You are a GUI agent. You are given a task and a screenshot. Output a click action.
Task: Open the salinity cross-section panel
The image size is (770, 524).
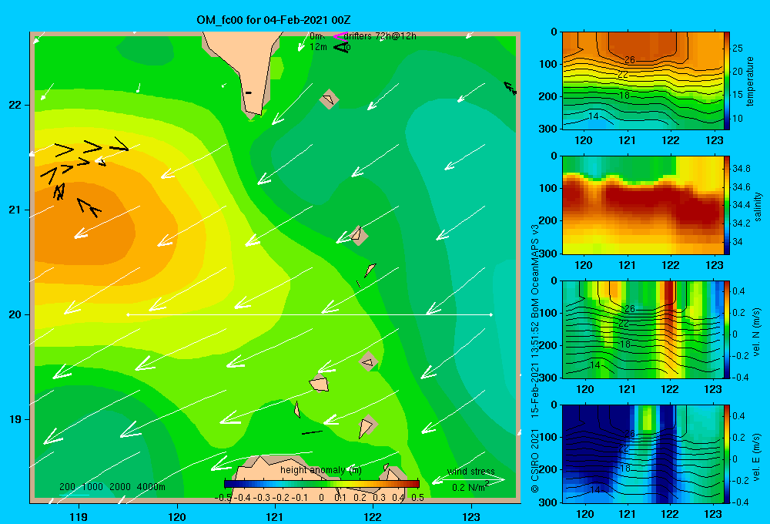pos(642,205)
